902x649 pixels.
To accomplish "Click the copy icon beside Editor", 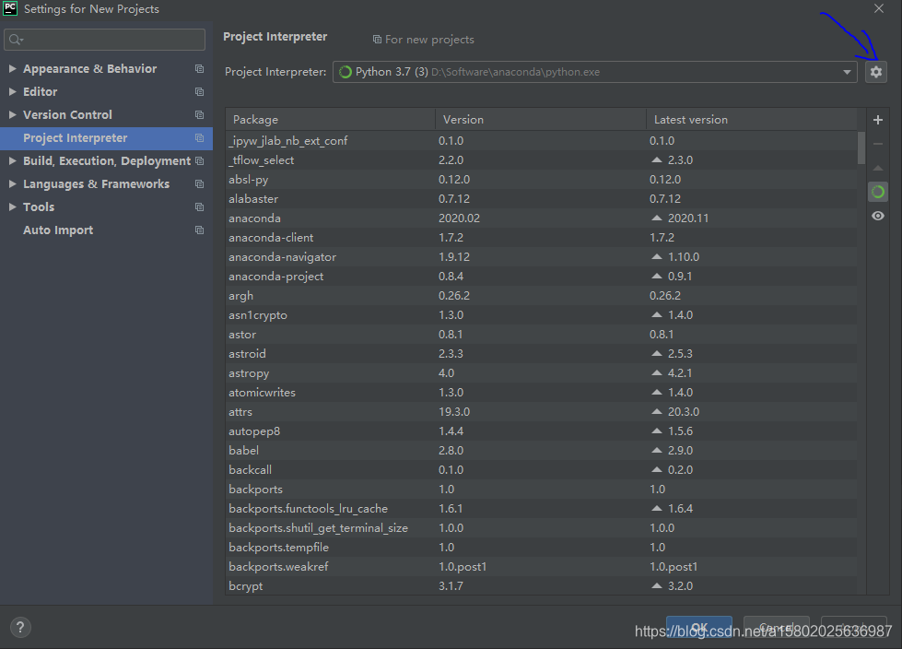I will 200,91.
